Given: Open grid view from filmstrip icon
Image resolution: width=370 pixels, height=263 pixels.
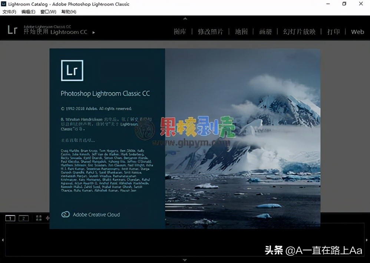Looking at the screenshot, I should (39, 218).
